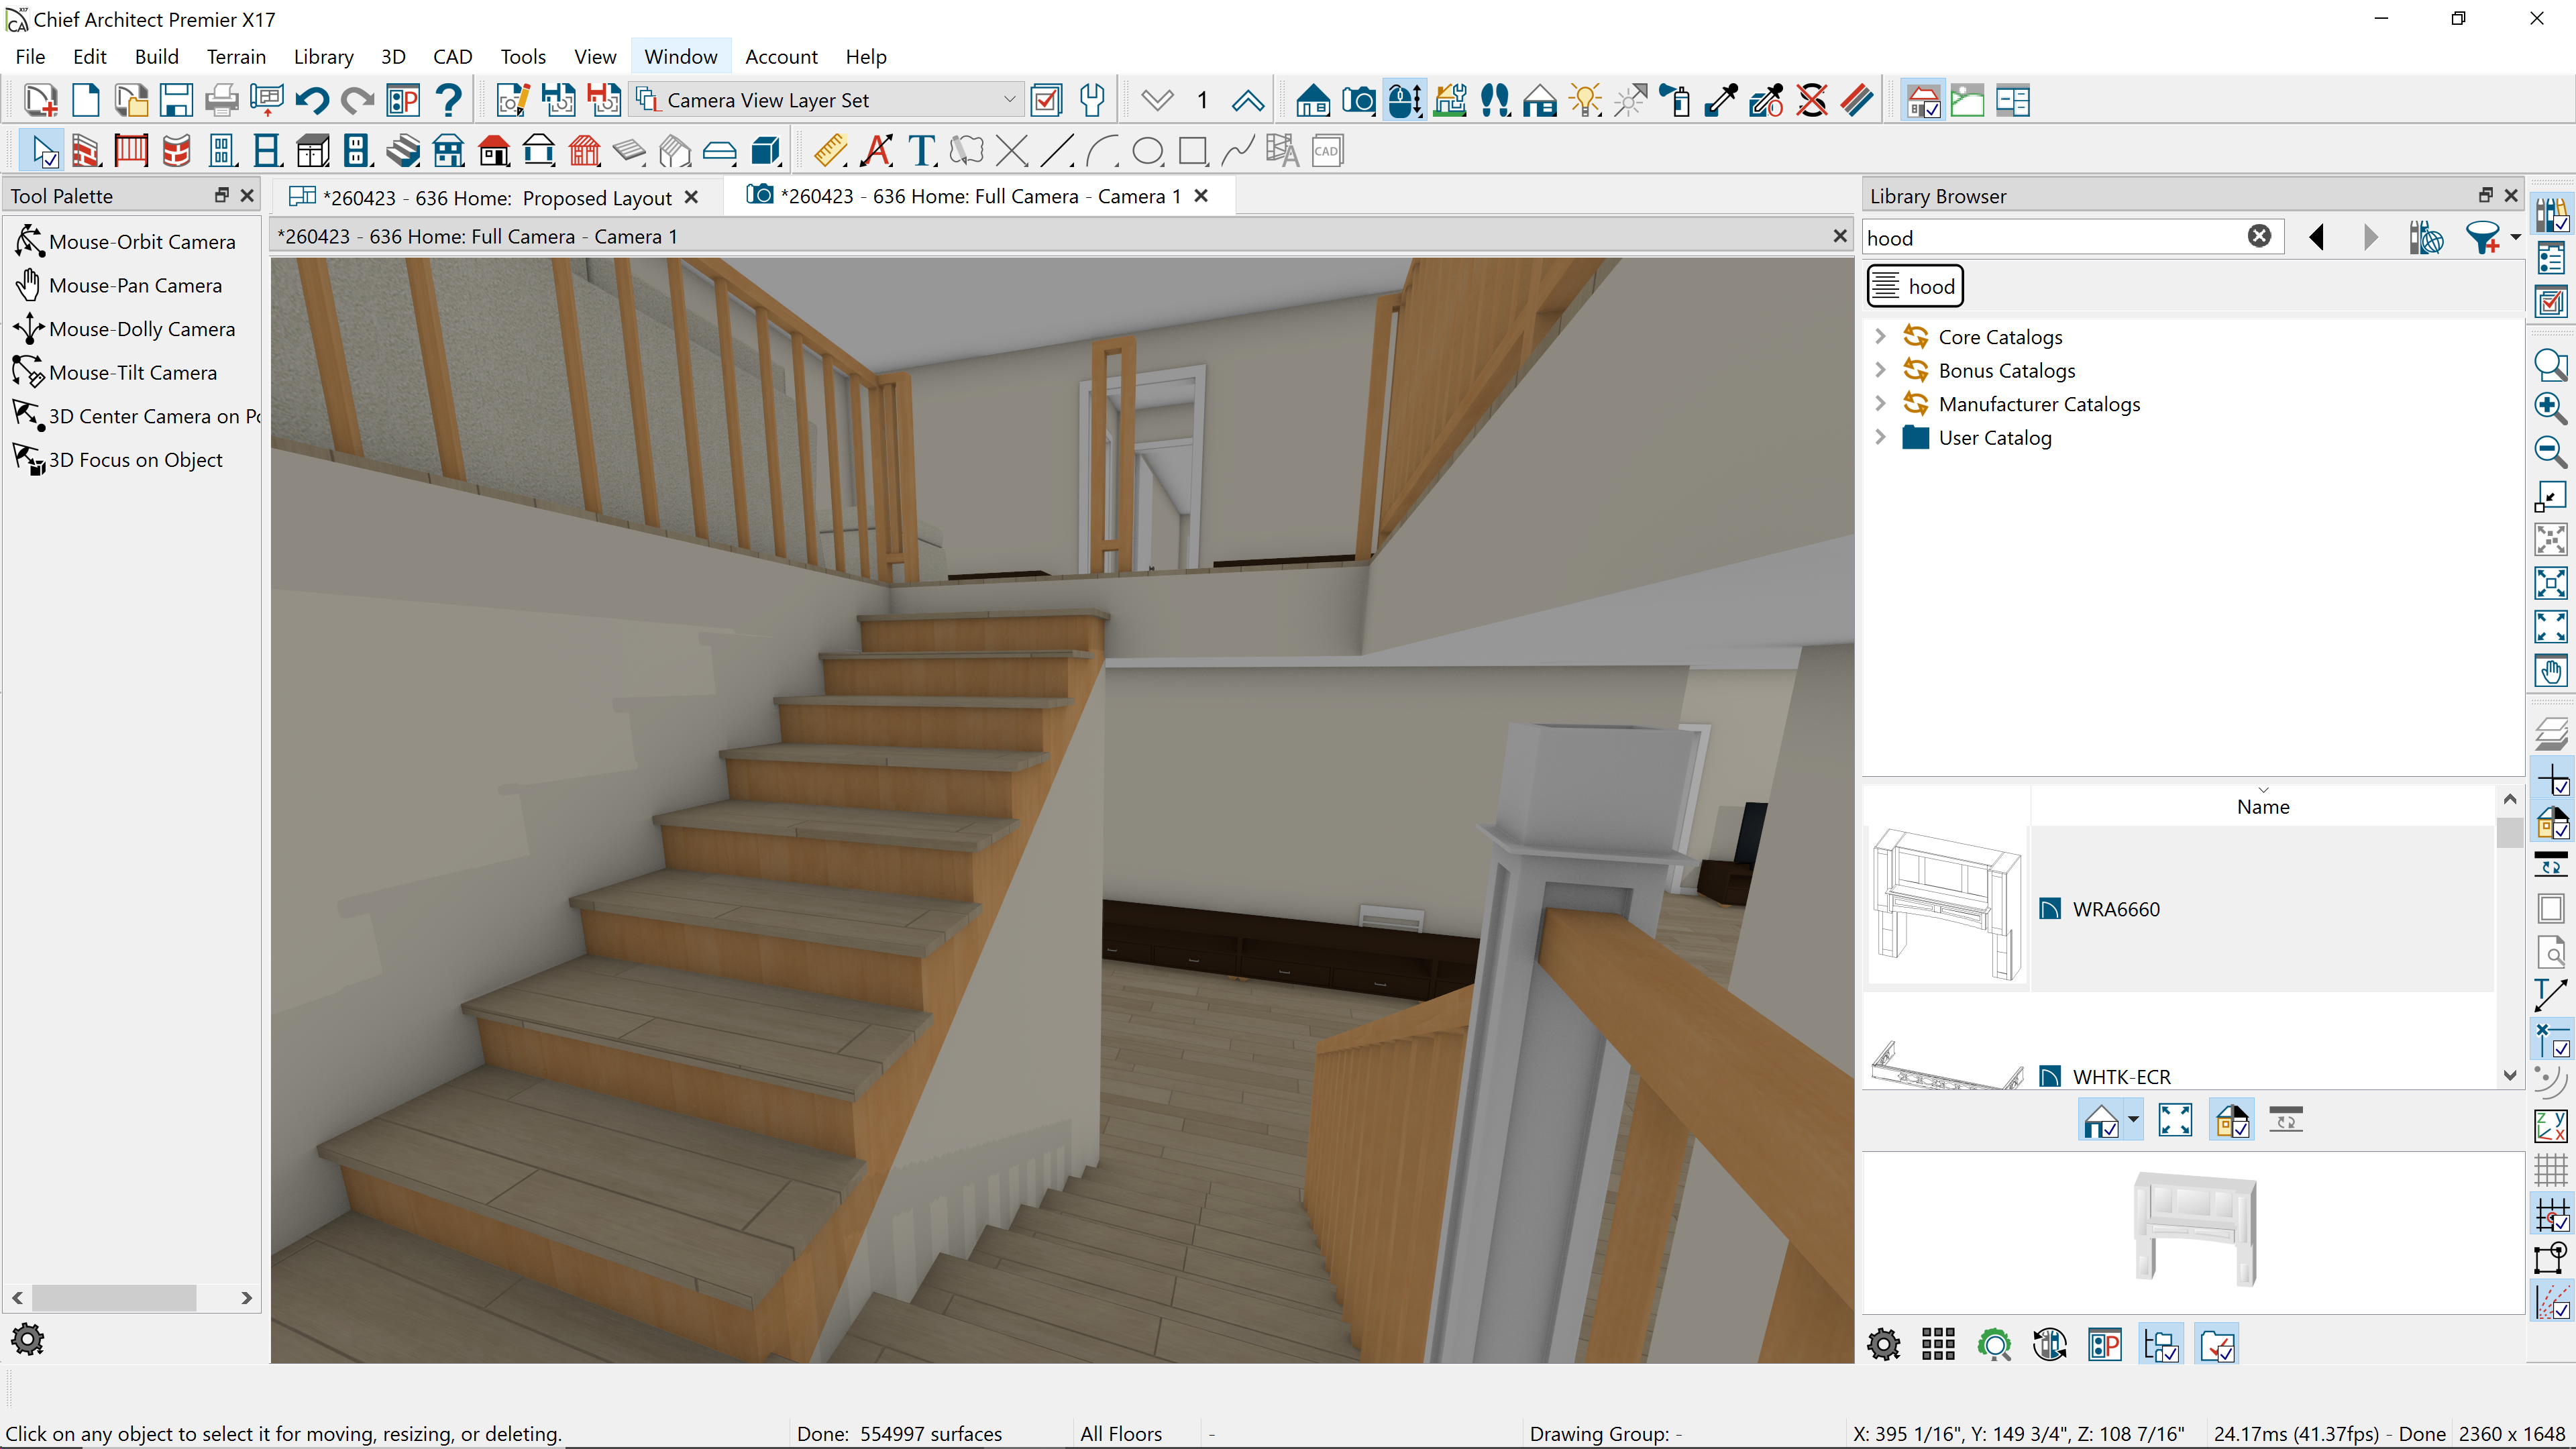This screenshot has width=2576, height=1449.
Task: Toggle the Up One Floor/Reference display icon
Action: (x=1247, y=100)
